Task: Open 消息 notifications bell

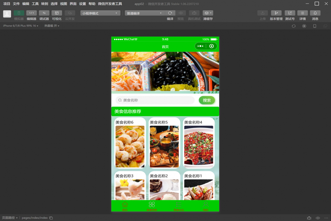Action: (x=315, y=13)
